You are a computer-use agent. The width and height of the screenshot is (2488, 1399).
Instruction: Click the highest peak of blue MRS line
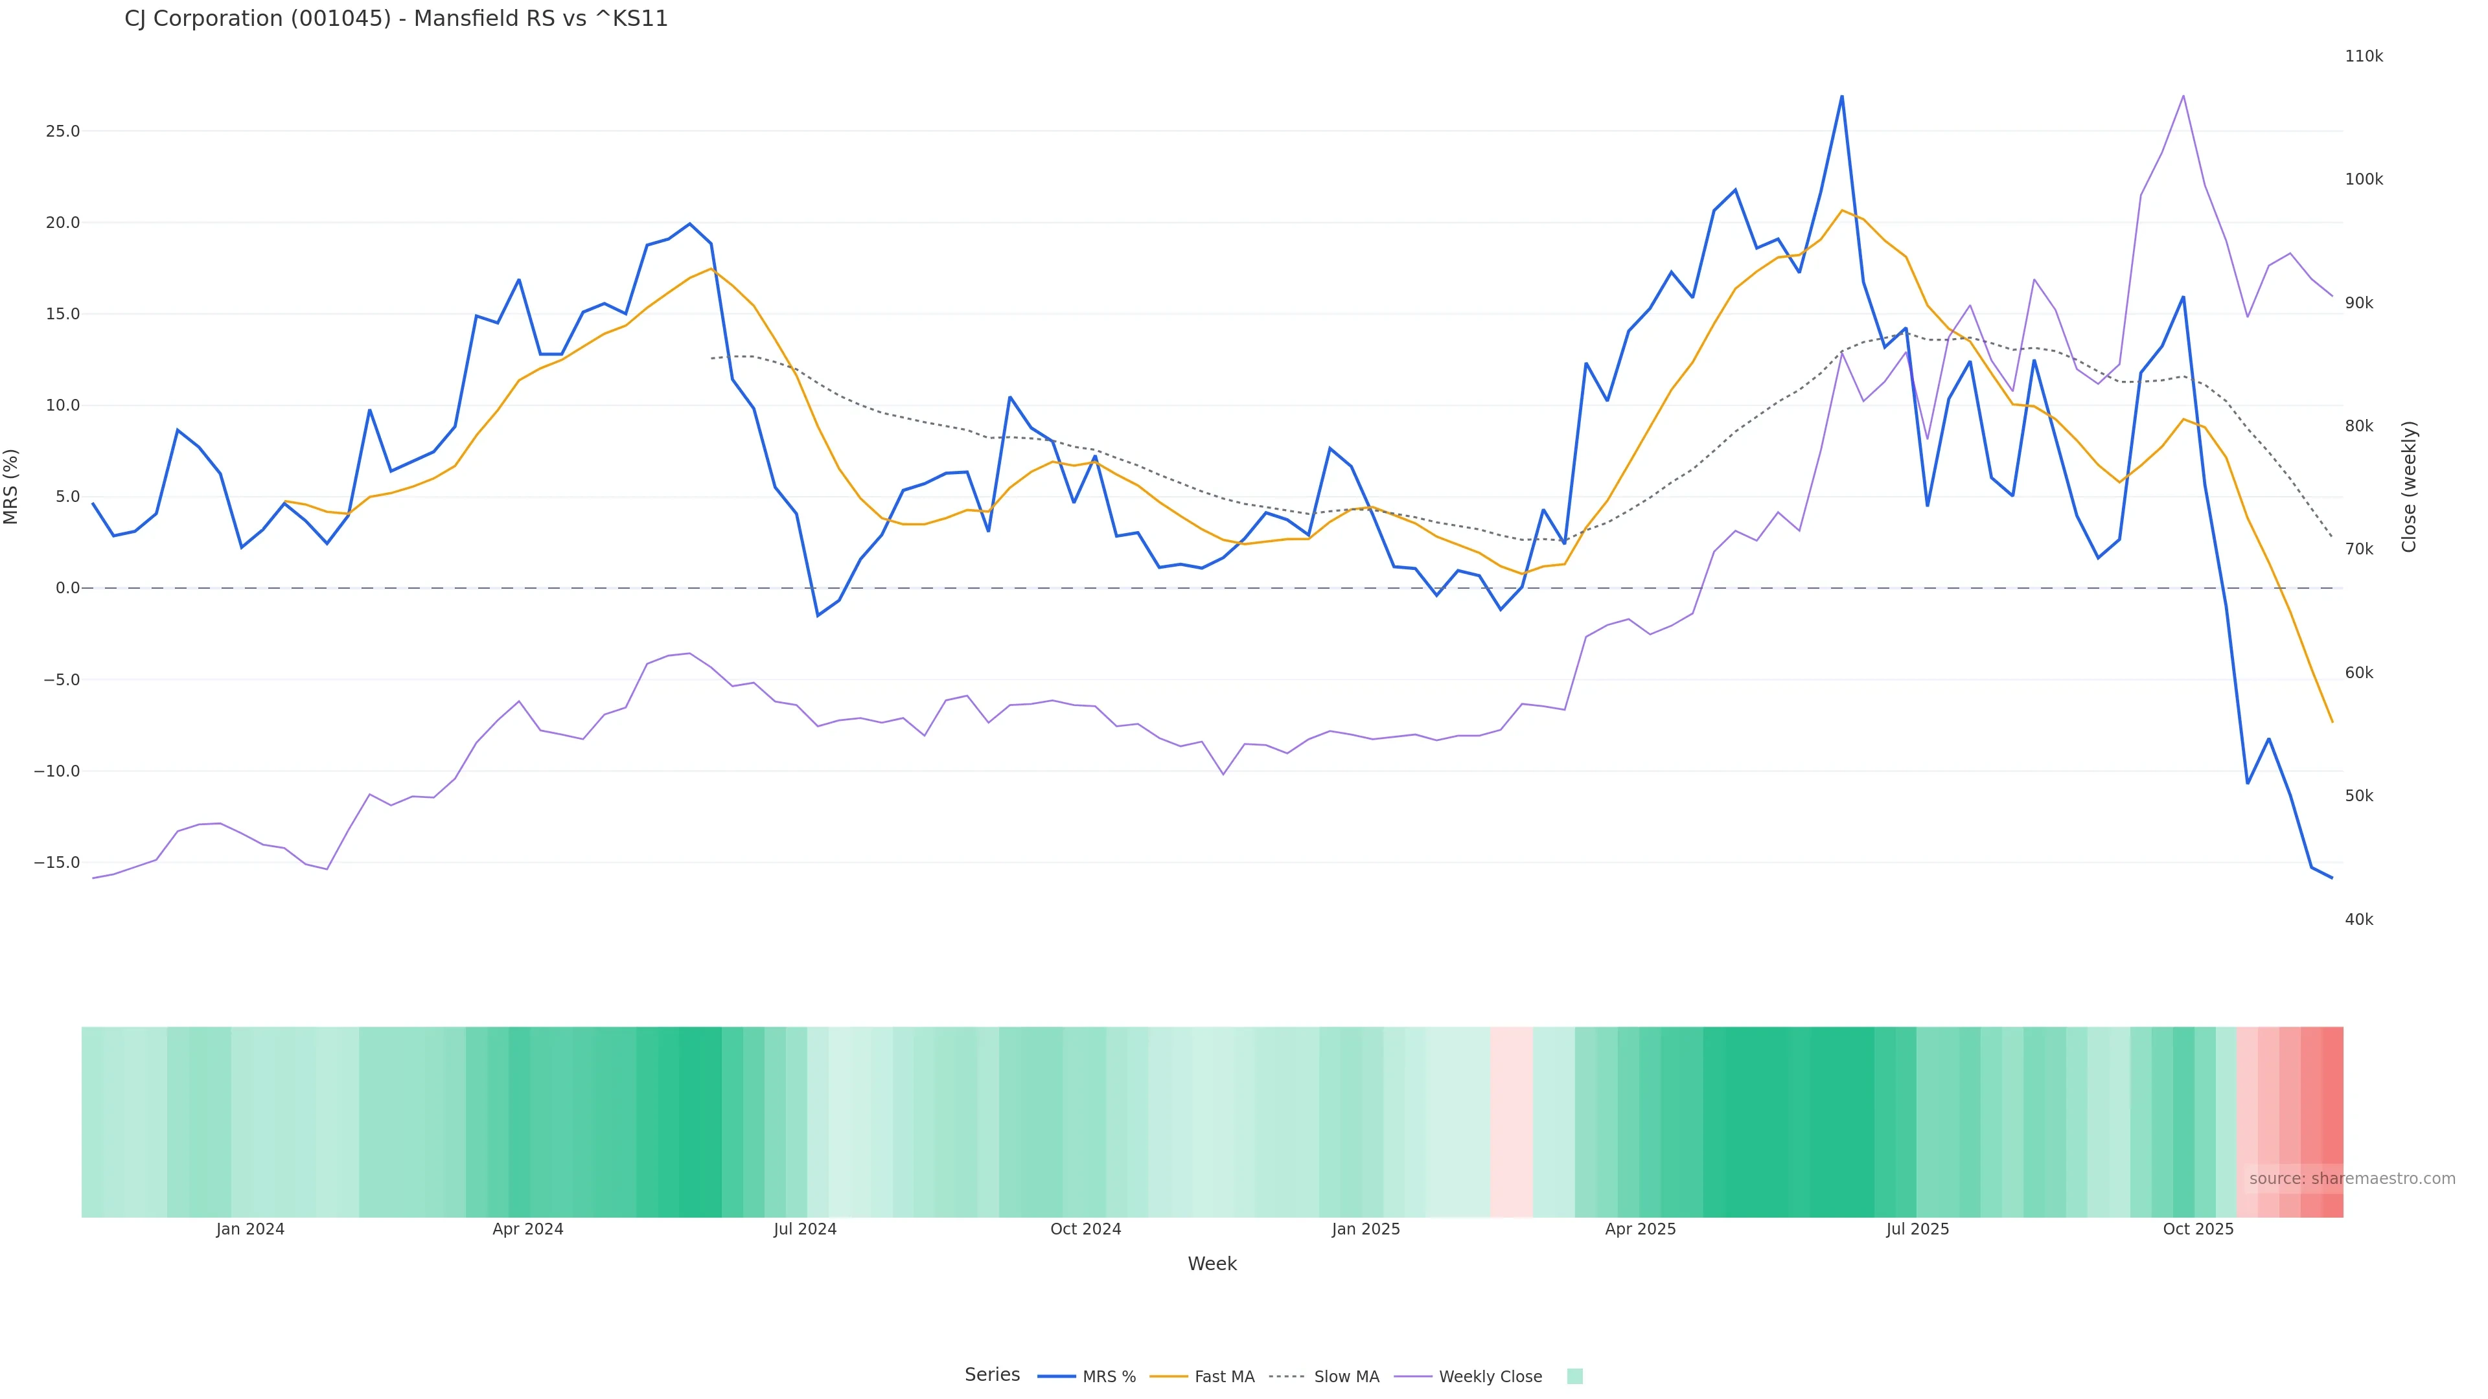click(x=1841, y=97)
